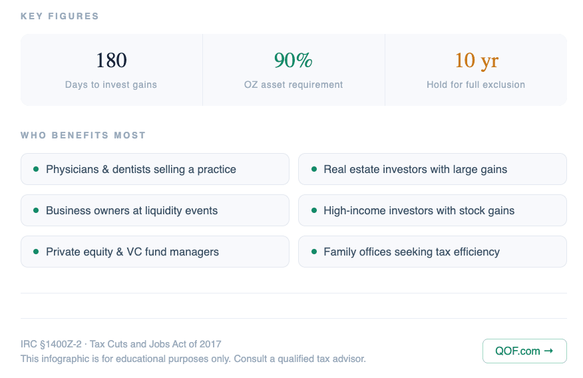Click the orange 10 yr figure
This screenshot has height=378, width=583.
pos(476,61)
